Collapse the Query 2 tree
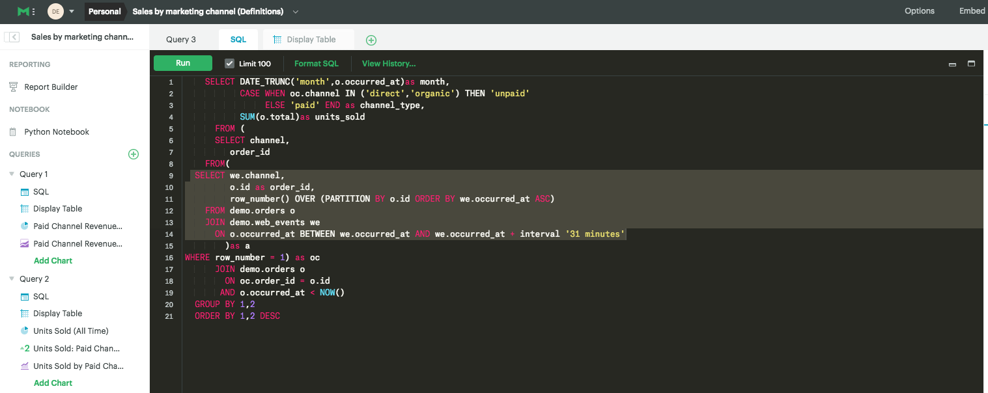Viewport: 988px width, 393px height. pyautogui.click(x=12, y=279)
